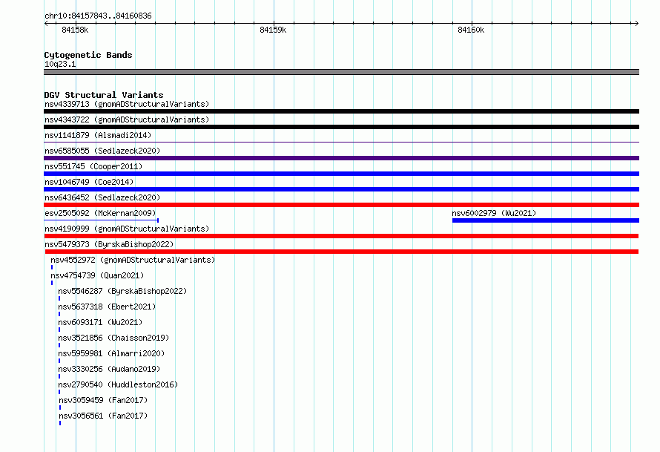Click the blue bar under nsv6002979
The width and height of the screenshot is (660, 452).
coord(546,220)
